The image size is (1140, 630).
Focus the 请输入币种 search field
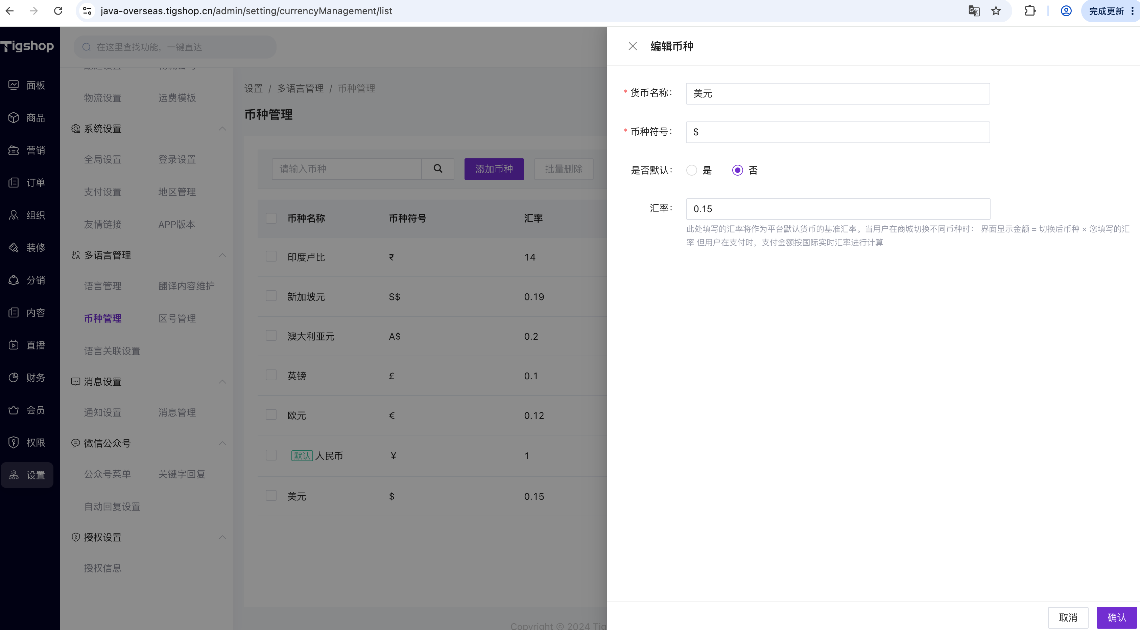click(x=347, y=169)
